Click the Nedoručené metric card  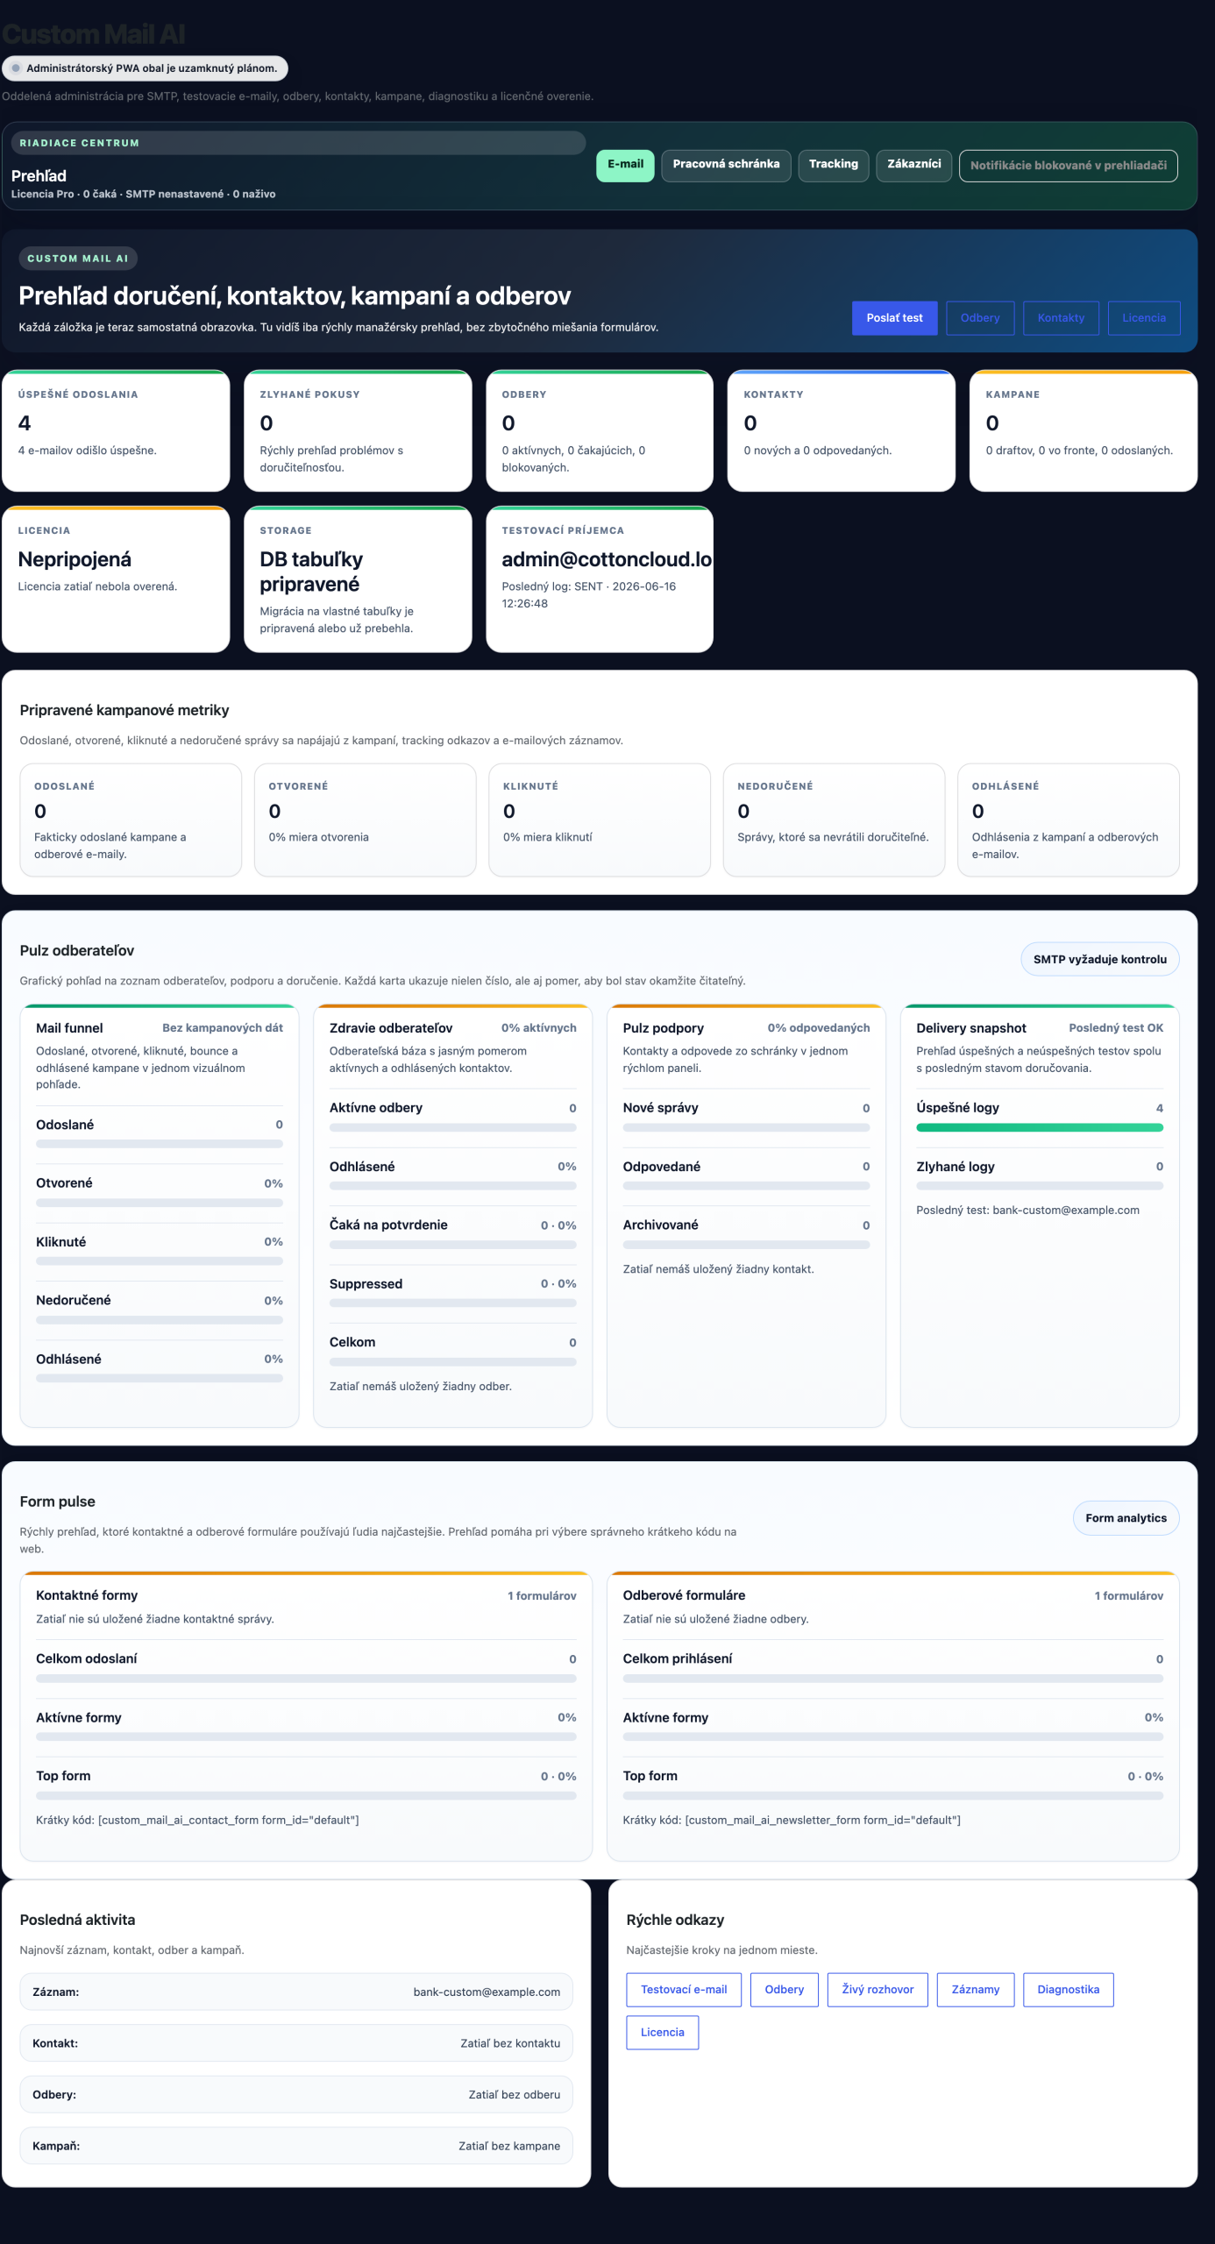[x=834, y=820]
